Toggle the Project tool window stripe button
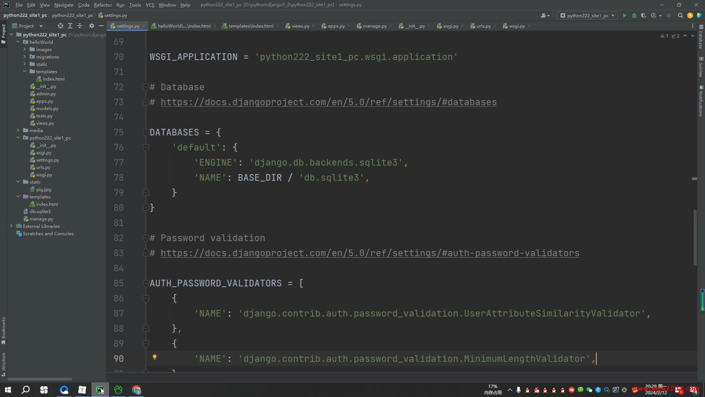Viewport: 705px width, 397px height. coord(3,33)
